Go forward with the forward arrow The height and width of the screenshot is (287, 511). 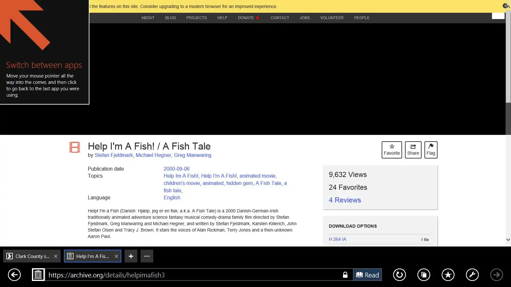(x=497, y=275)
